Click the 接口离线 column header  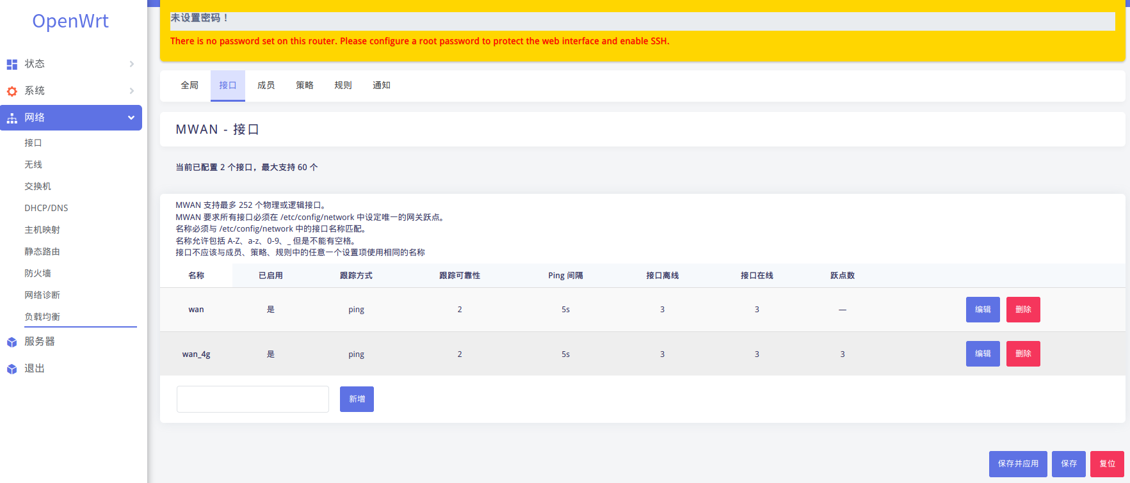tap(662, 276)
